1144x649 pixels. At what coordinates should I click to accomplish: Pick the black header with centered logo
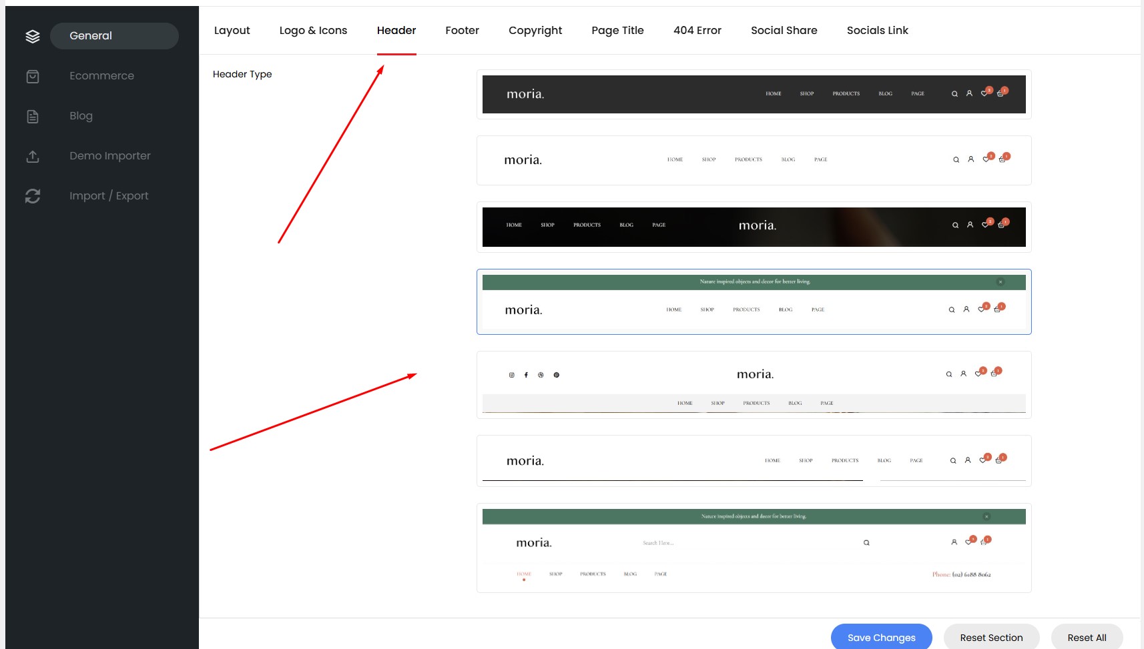[754, 227]
